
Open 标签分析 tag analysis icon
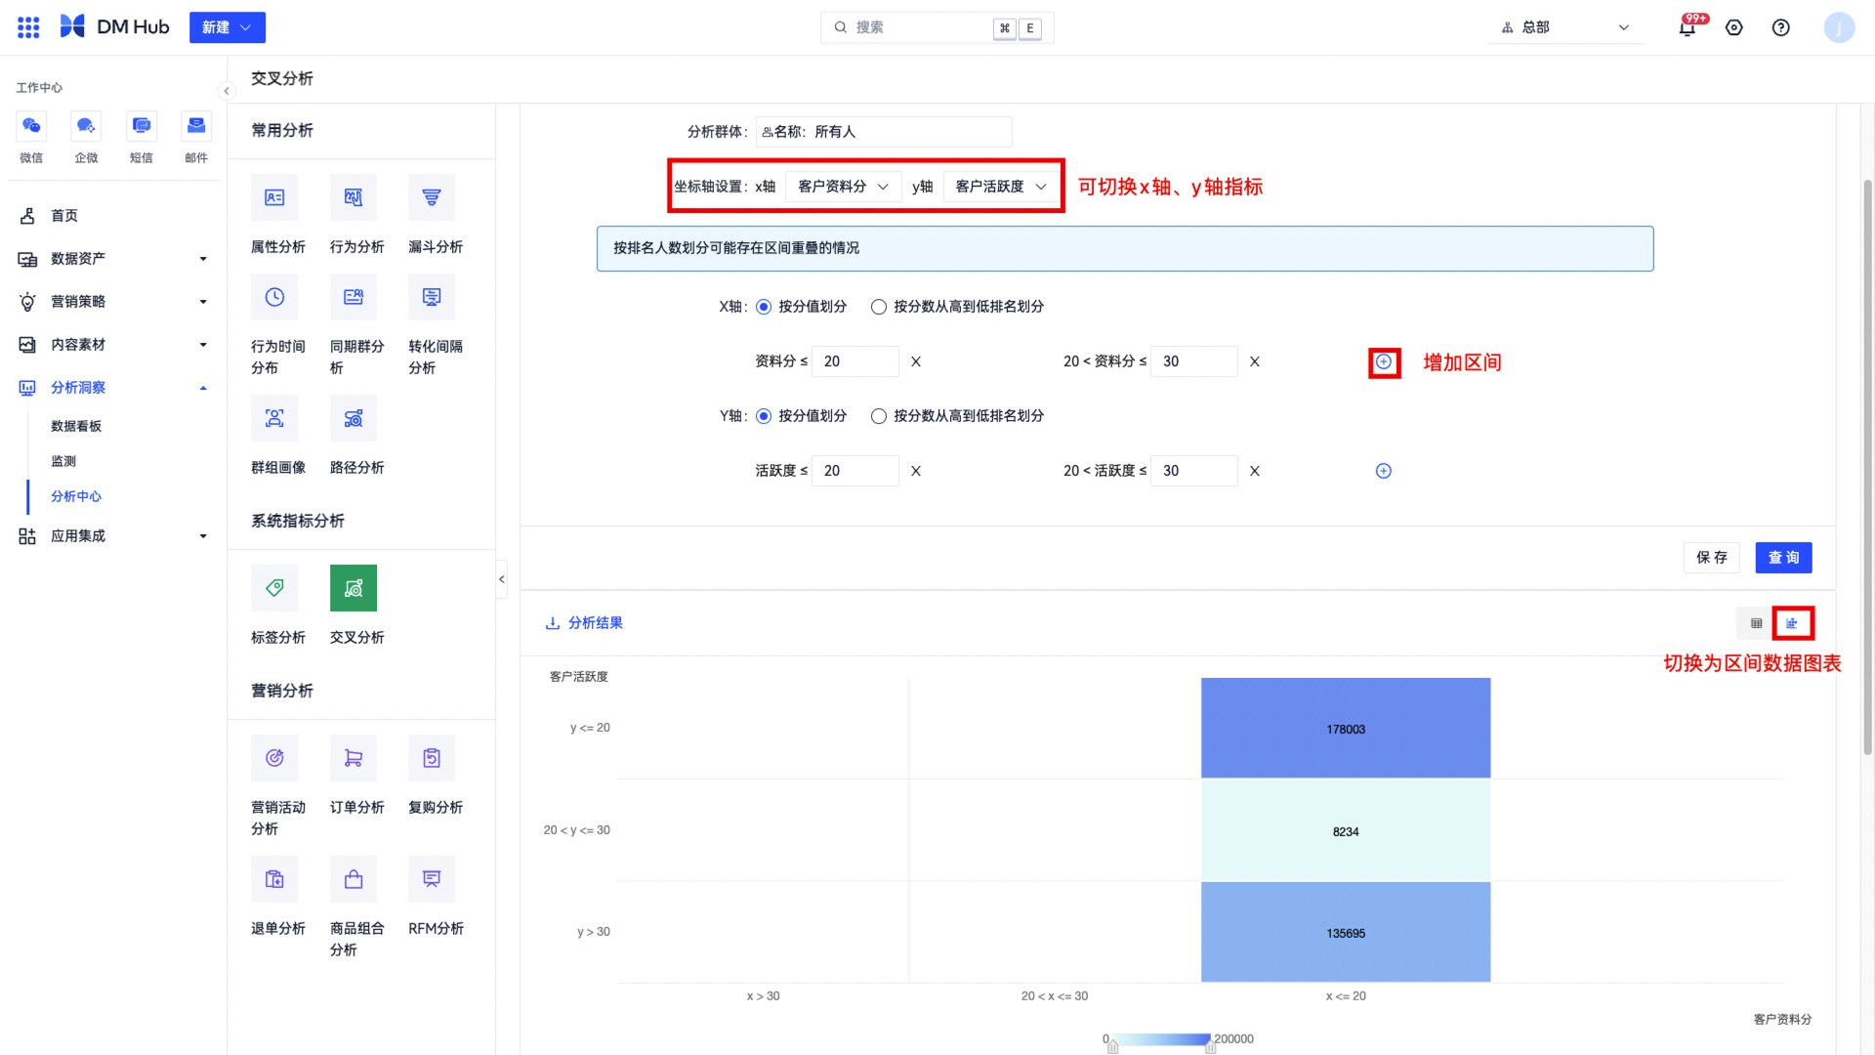274,588
